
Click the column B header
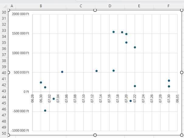click(x=41, y=6)
